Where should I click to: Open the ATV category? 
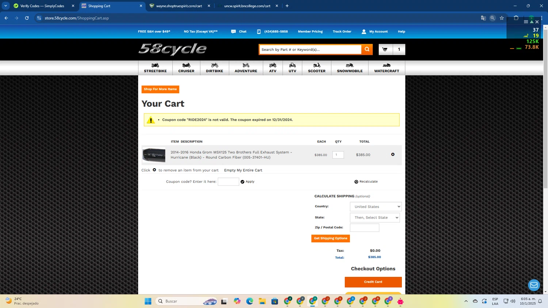tap(273, 68)
